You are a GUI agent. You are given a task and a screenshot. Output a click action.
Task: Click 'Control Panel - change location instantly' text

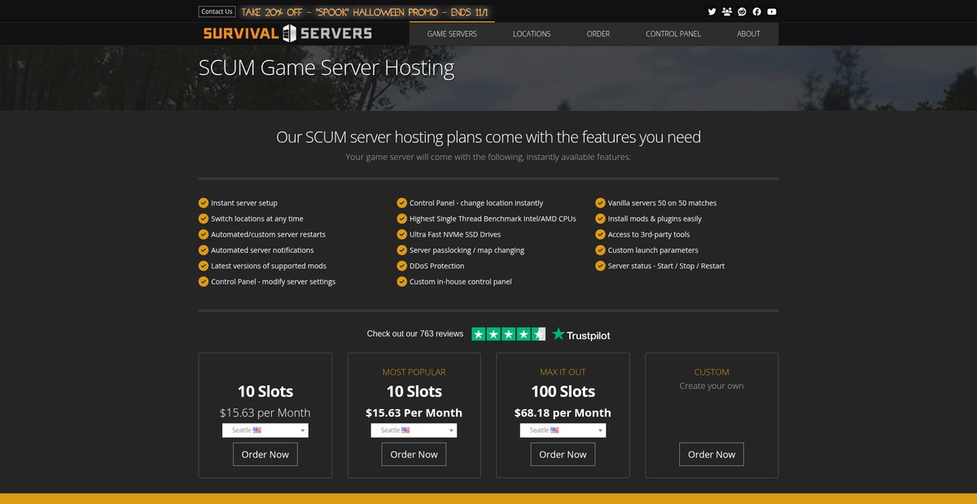click(476, 203)
